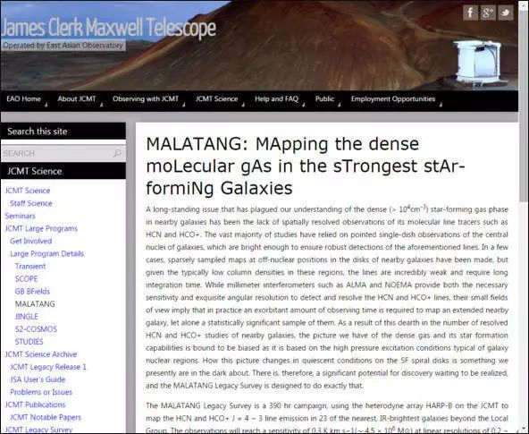Screen dimensions: 529x434
Task: Go to the Staff Science link
Action: click(x=31, y=203)
